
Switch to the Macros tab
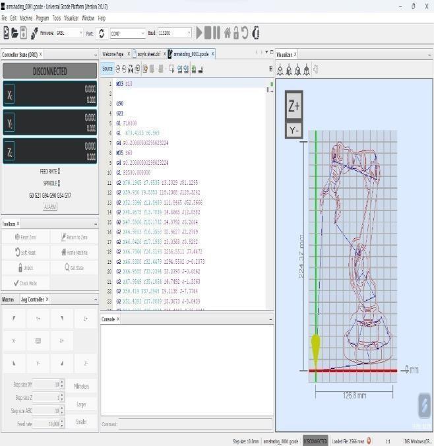tap(8, 299)
